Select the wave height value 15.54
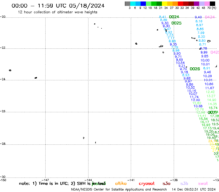 (203, 119)
